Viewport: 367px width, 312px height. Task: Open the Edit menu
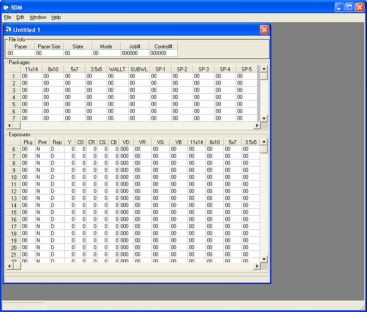[x=20, y=17]
